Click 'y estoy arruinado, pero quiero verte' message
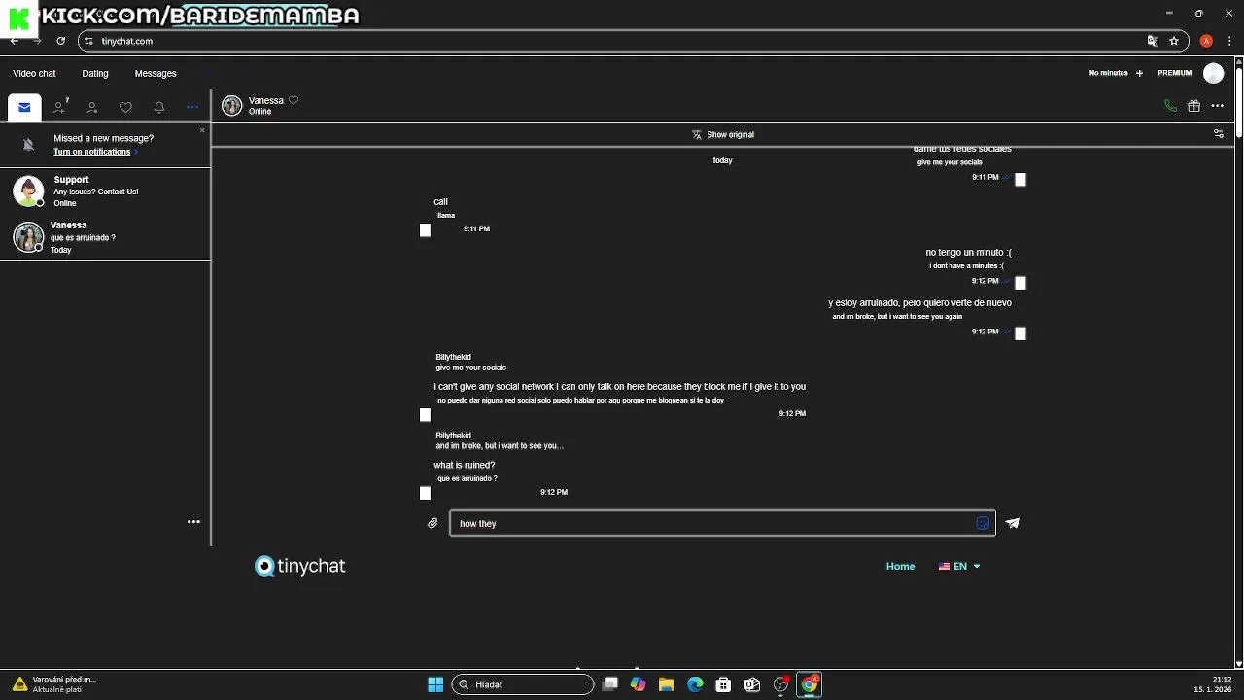 [919, 303]
